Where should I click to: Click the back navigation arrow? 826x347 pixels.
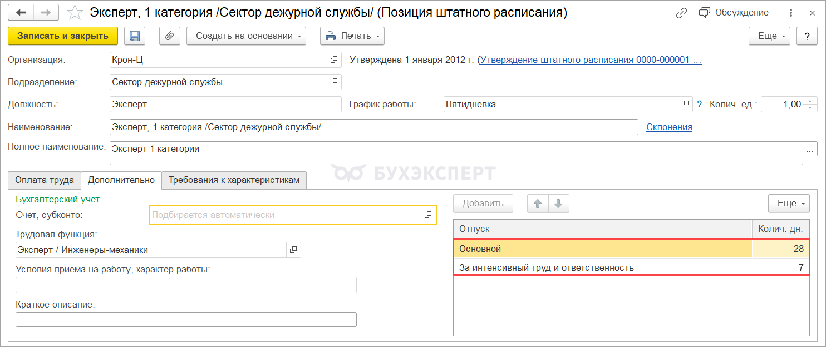21,12
